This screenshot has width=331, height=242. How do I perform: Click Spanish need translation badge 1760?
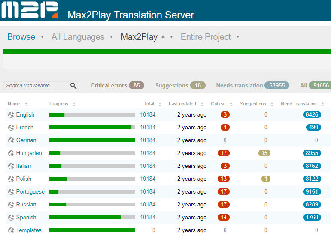click(x=312, y=217)
